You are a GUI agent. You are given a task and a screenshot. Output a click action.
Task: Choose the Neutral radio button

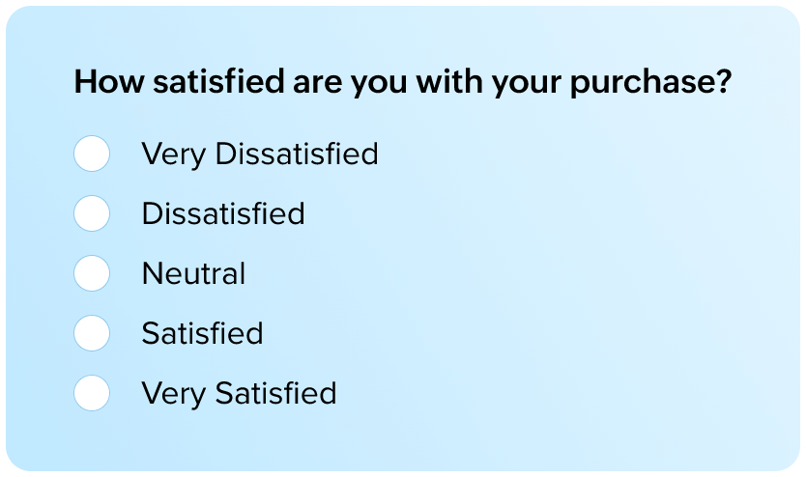tap(92, 273)
